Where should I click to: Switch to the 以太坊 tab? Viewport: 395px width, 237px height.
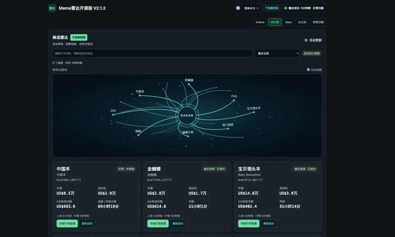pyautogui.click(x=302, y=22)
